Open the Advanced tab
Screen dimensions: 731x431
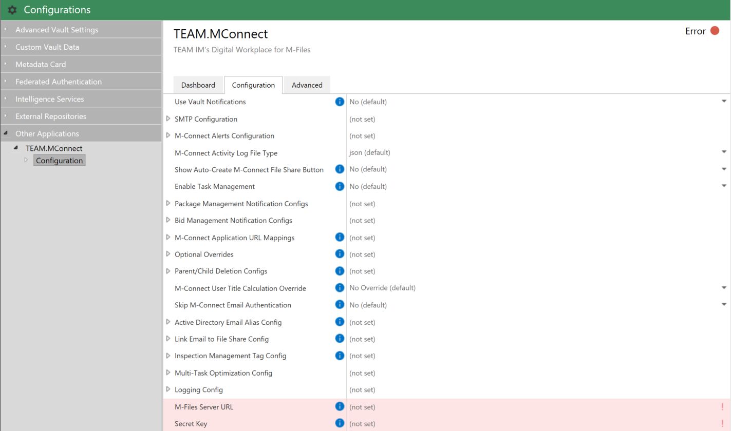pyautogui.click(x=307, y=85)
